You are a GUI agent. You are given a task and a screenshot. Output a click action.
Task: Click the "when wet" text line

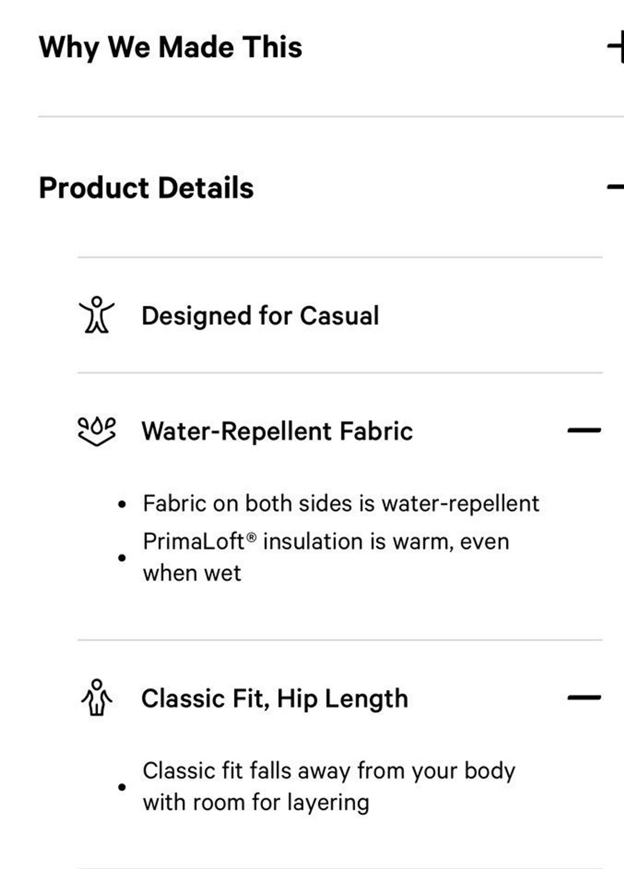(192, 573)
